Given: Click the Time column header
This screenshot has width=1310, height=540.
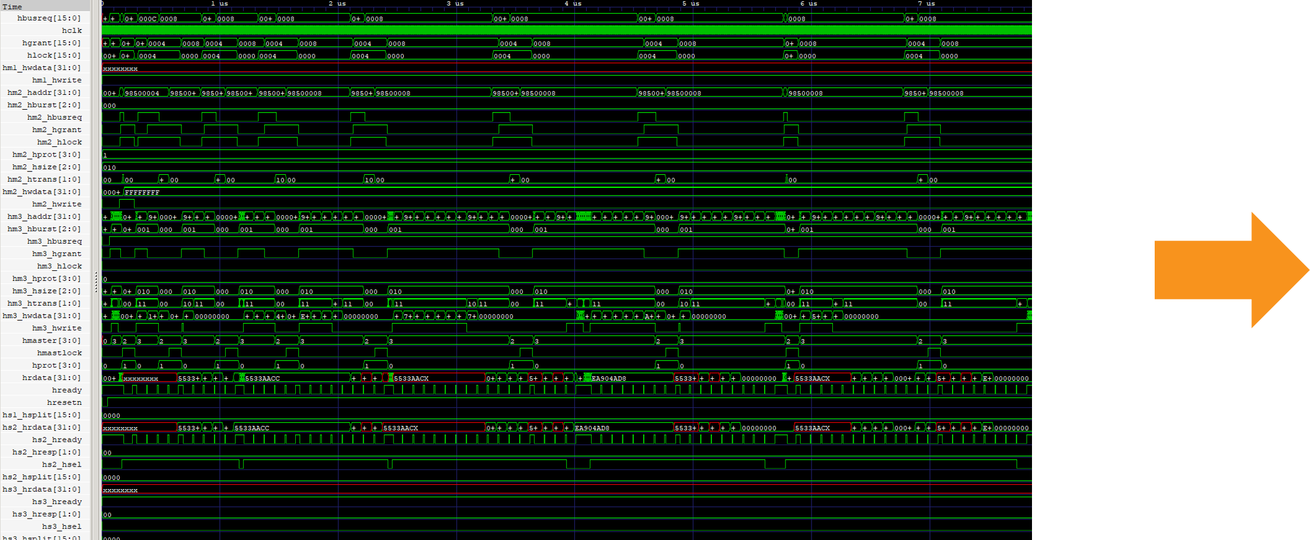Looking at the screenshot, I should (12, 7).
